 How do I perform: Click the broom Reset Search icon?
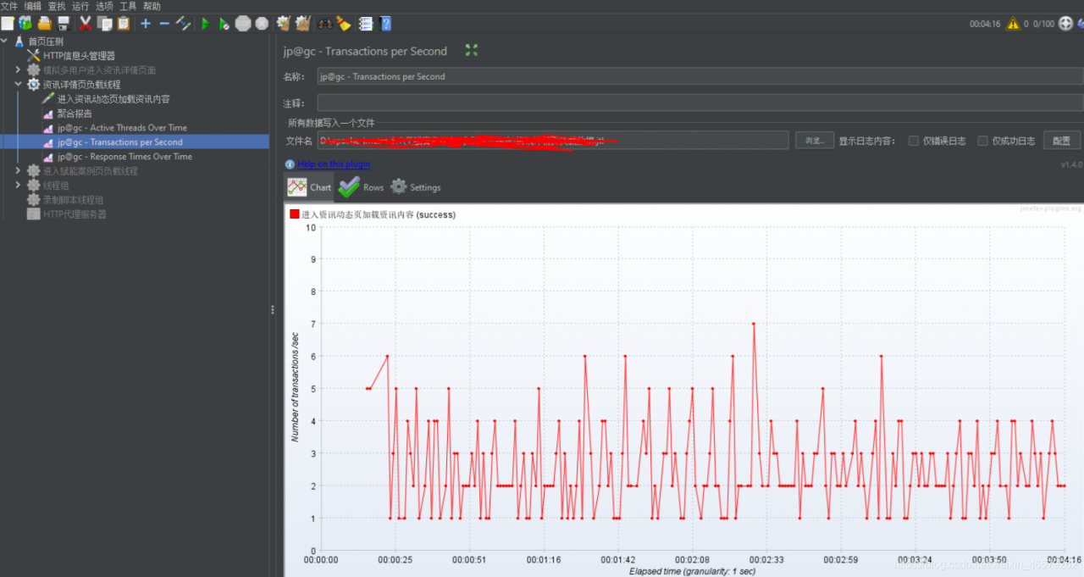click(x=344, y=24)
